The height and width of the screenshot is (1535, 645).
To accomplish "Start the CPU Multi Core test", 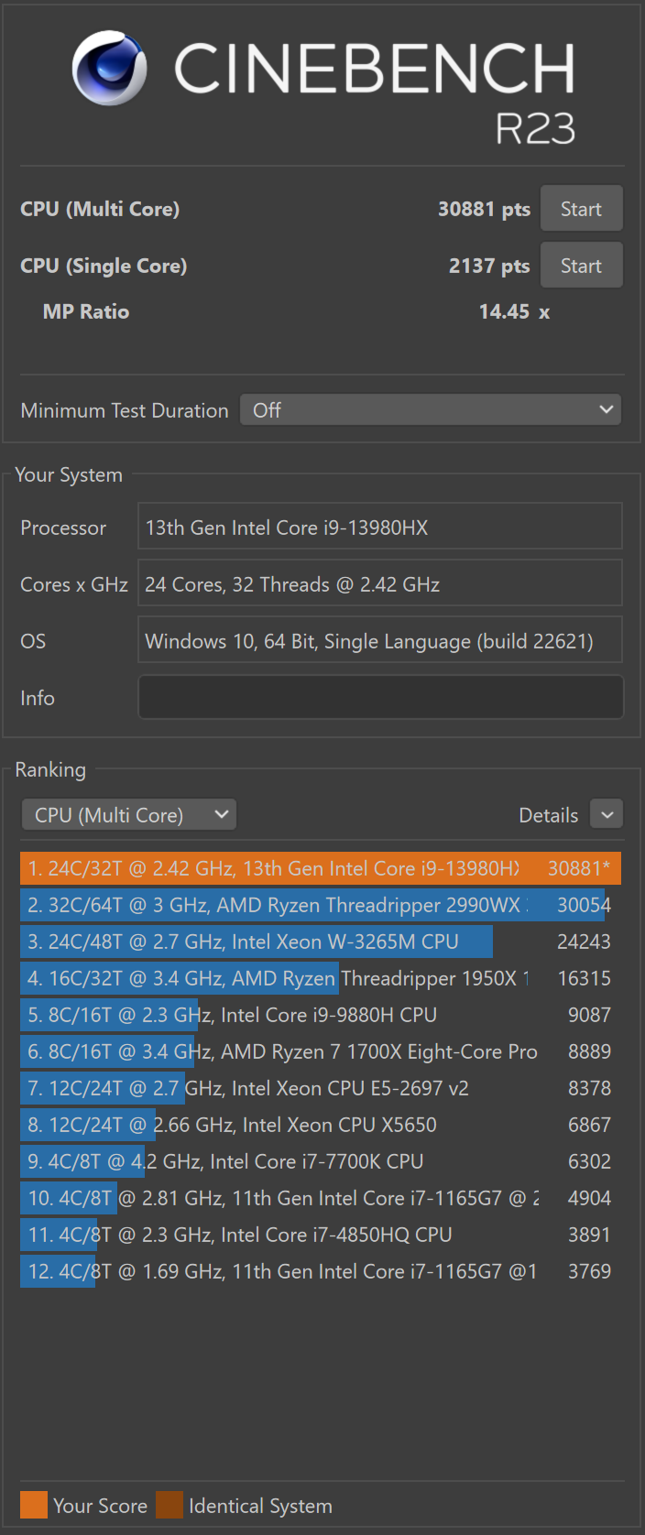I will point(581,209).
